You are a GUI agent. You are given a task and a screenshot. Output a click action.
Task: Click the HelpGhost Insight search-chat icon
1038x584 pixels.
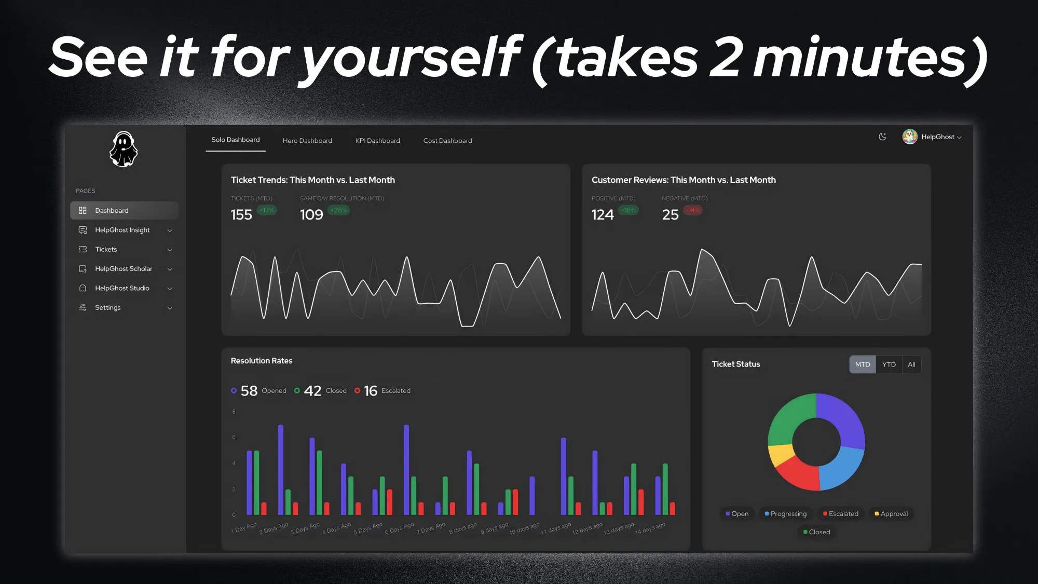point(83,230)
